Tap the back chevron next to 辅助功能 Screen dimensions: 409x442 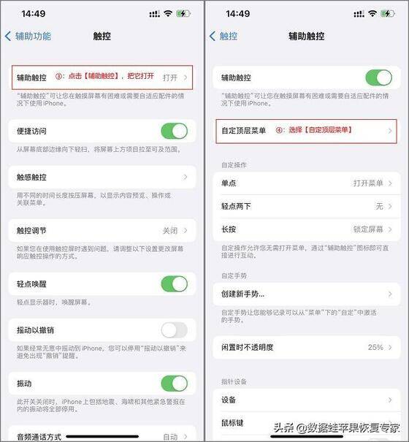(8, 36)
